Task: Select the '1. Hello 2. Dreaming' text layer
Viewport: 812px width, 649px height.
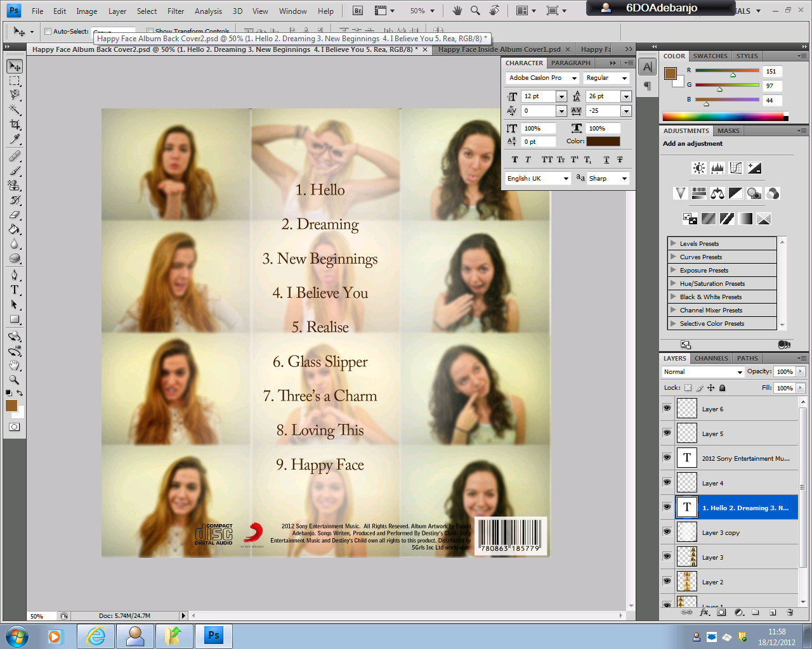Action: [749, 507]
